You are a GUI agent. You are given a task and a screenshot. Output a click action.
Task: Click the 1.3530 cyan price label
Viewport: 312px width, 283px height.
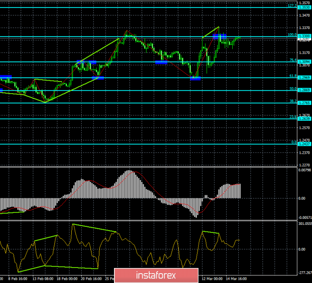click(304, 7)
